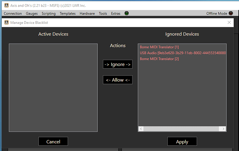Select the USB Audio ignored device entry
Viewport: 239px width, 151px height.
pos(183,53)
